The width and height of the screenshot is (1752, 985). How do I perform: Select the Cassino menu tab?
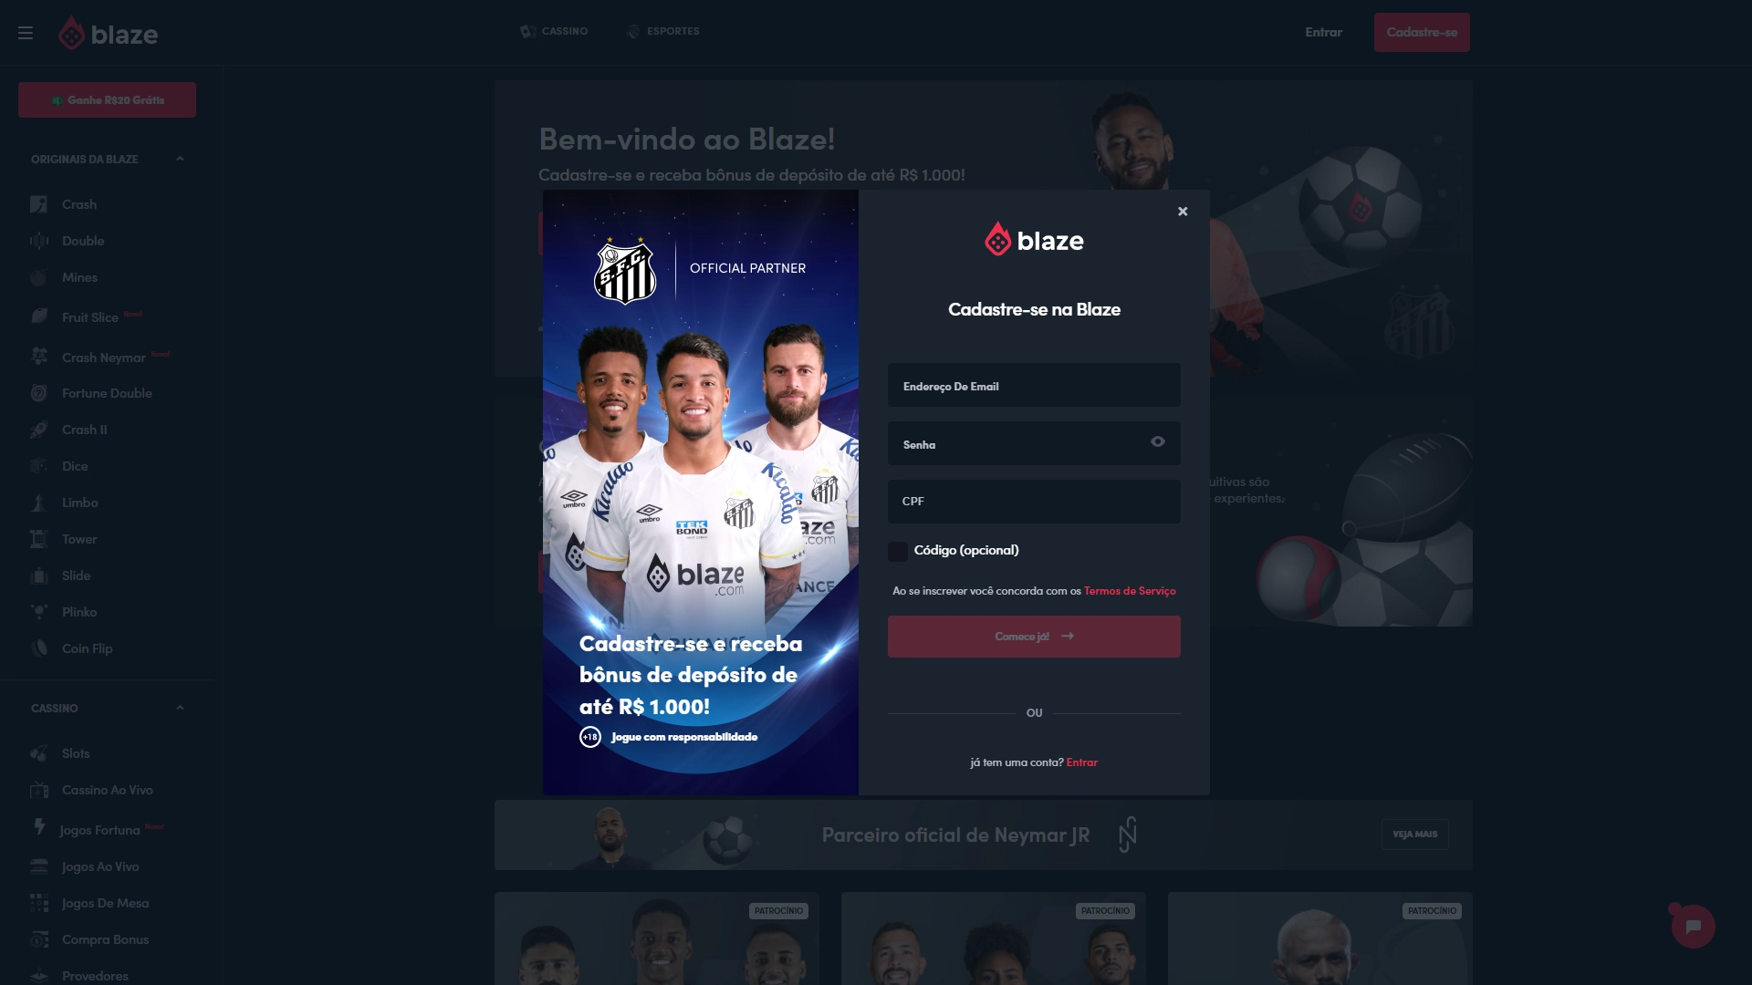554,31
